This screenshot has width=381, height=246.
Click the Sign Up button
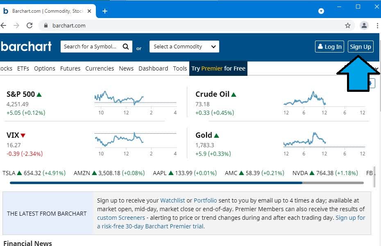[361, 46]
